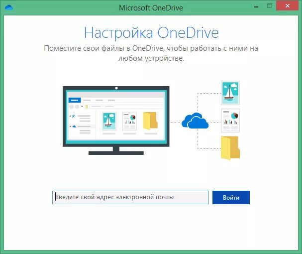Minimize the Microsoft OneDrive window
This screenshot has width=302, height=254.
256,6
